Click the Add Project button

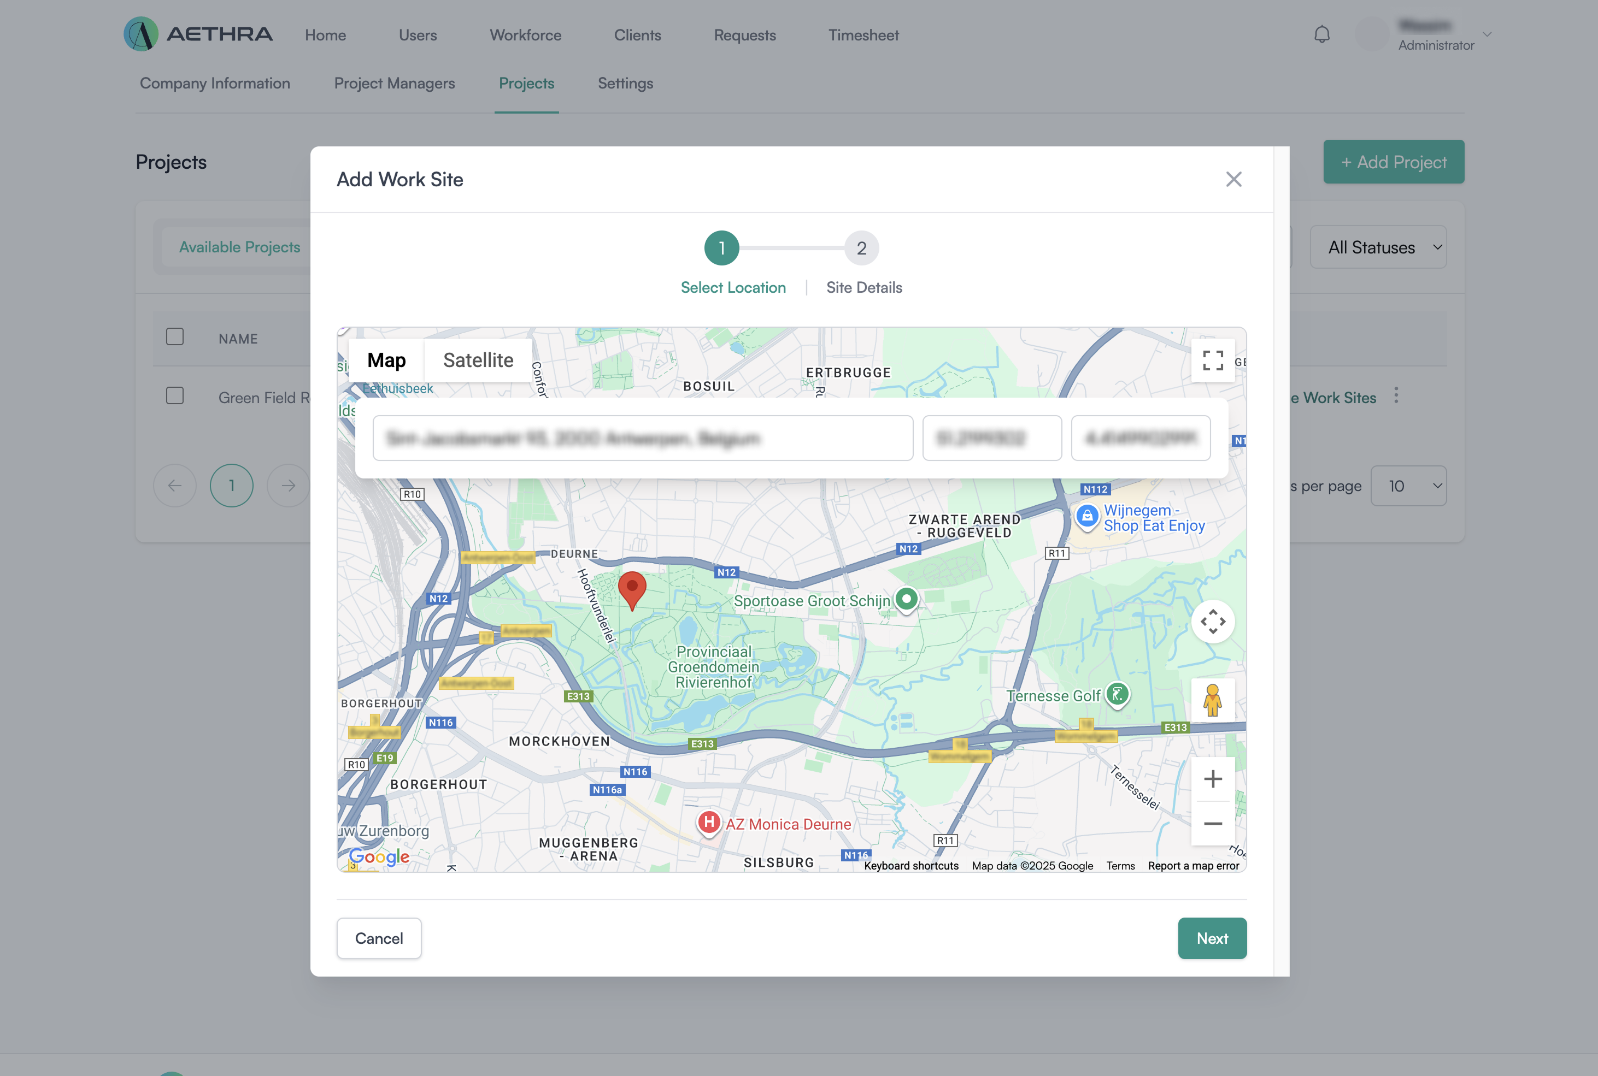[1394, 162]
